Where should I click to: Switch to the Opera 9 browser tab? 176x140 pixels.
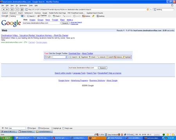click(x=27, y=131)
